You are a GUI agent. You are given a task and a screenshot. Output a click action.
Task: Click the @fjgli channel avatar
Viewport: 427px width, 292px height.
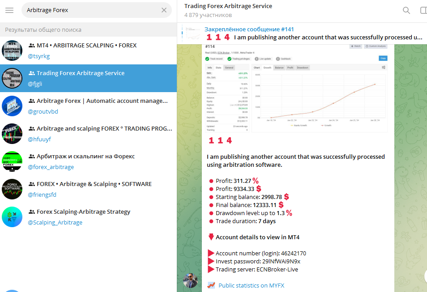coord(12,78)
